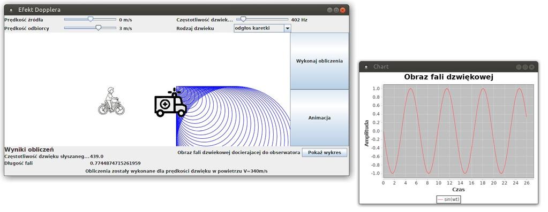Click the 'Efekt Dopplera' window title

coord(39,10)
